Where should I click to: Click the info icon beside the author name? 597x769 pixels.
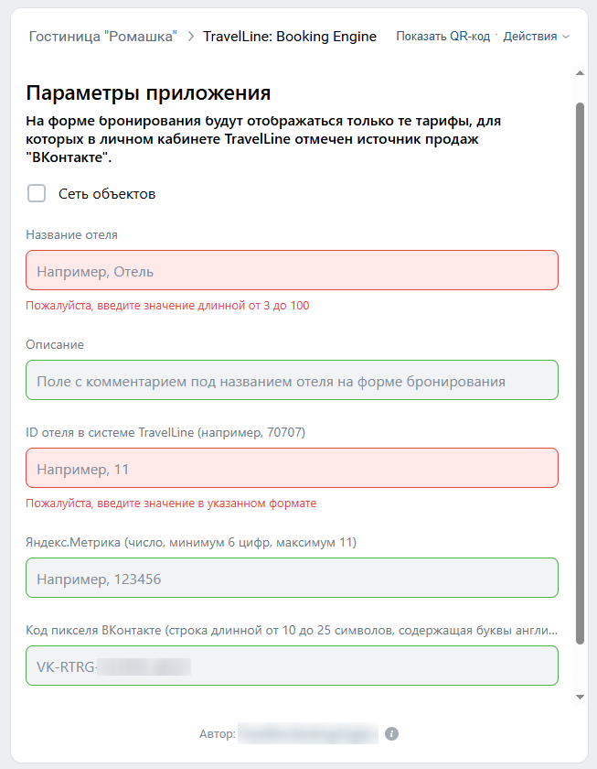coord(391,734)
